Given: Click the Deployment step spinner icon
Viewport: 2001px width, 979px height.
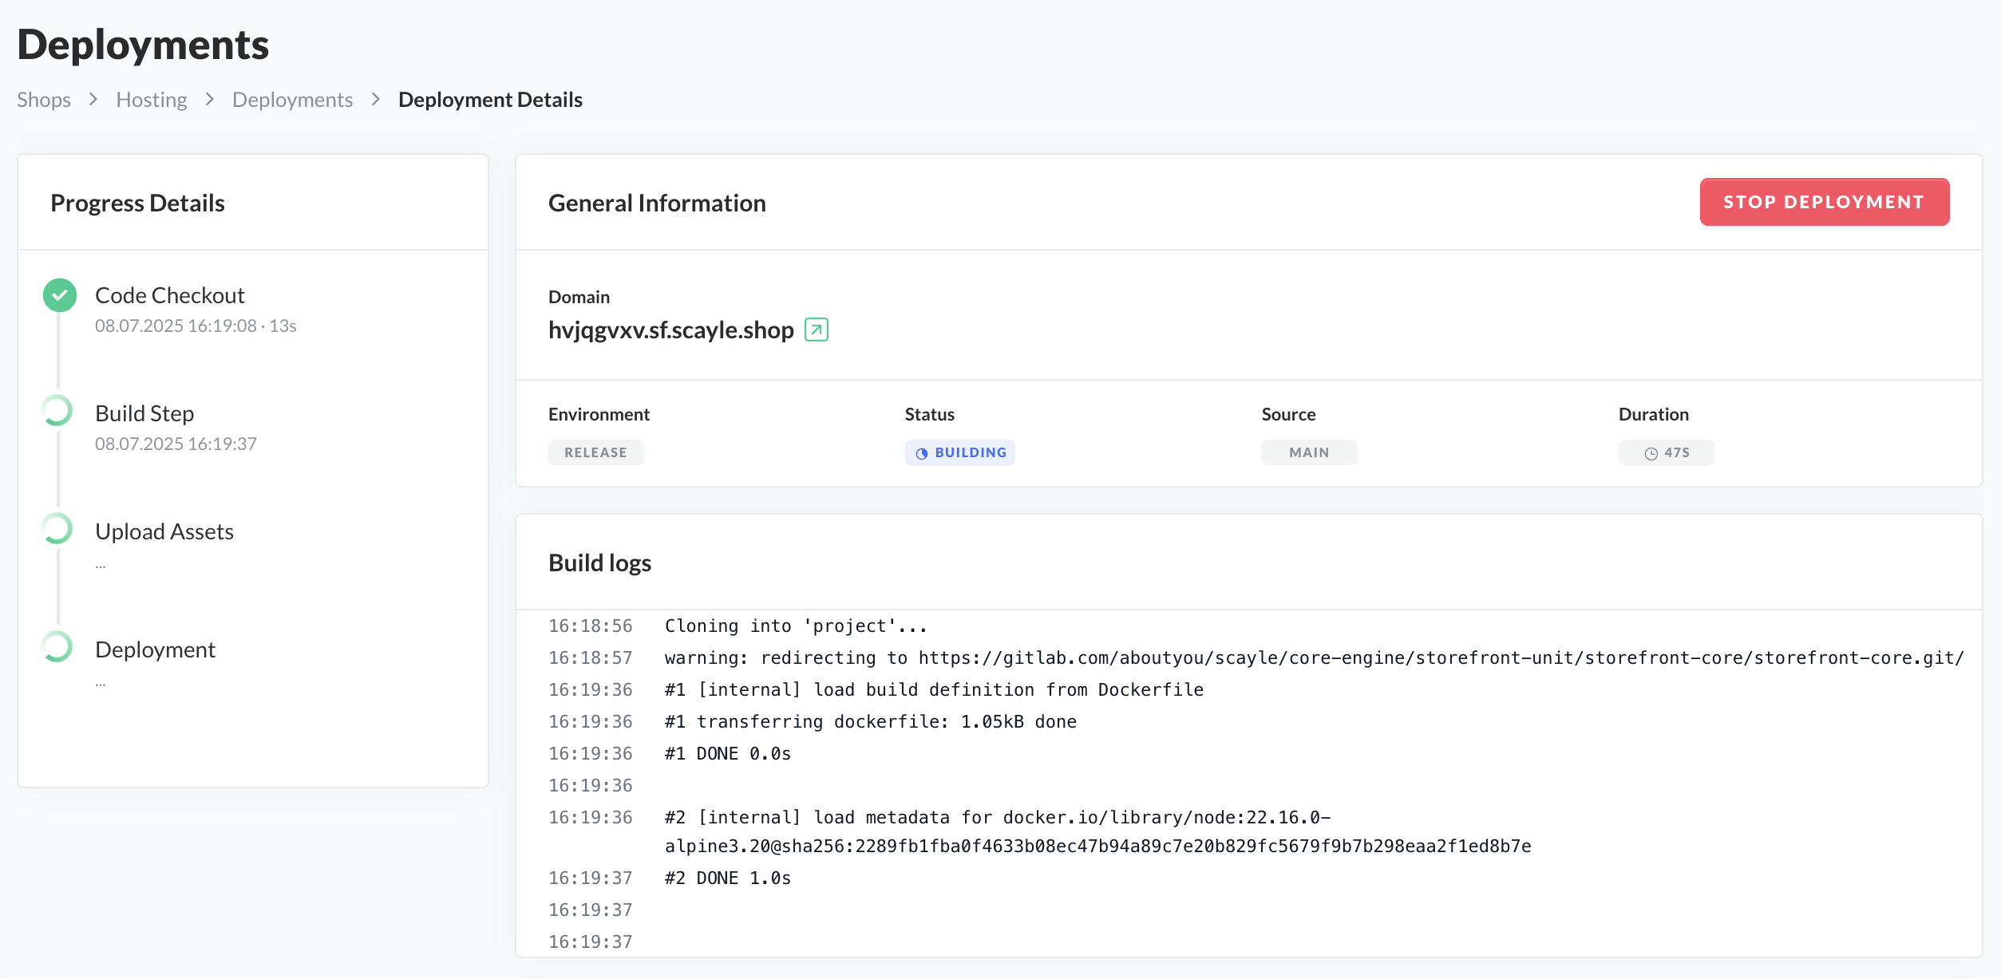Looking at the screenshot, I should 57,647.
